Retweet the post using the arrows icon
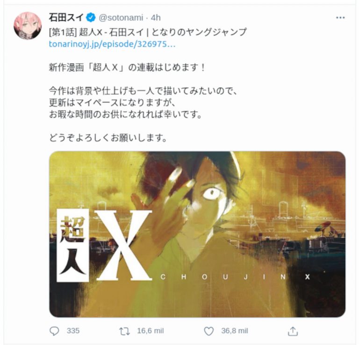359x345 pixels. [124, 331]
